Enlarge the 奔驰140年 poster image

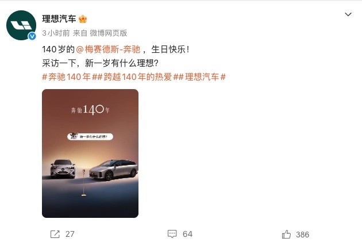pos(90,153)
